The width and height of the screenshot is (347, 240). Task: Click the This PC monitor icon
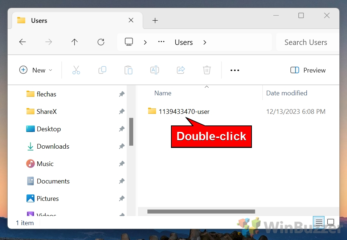[x=129, y=42]
